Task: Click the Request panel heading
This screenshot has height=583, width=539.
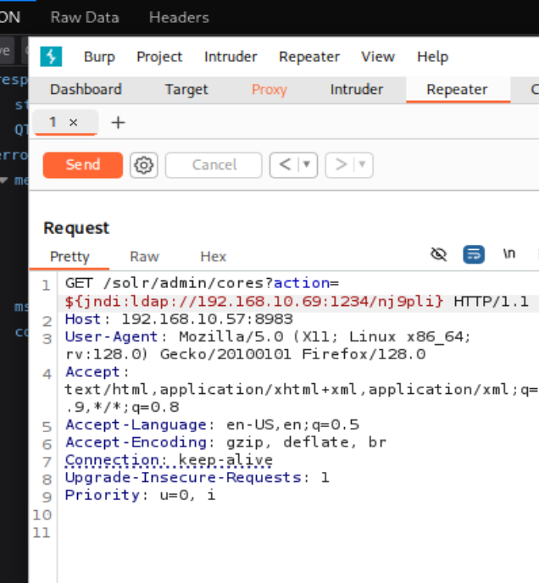Action: [x=76, y=228]
